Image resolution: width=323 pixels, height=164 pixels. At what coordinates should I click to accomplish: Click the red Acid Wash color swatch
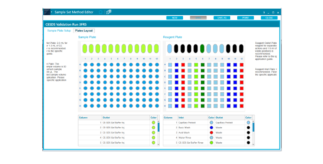(x=211, y=132)
